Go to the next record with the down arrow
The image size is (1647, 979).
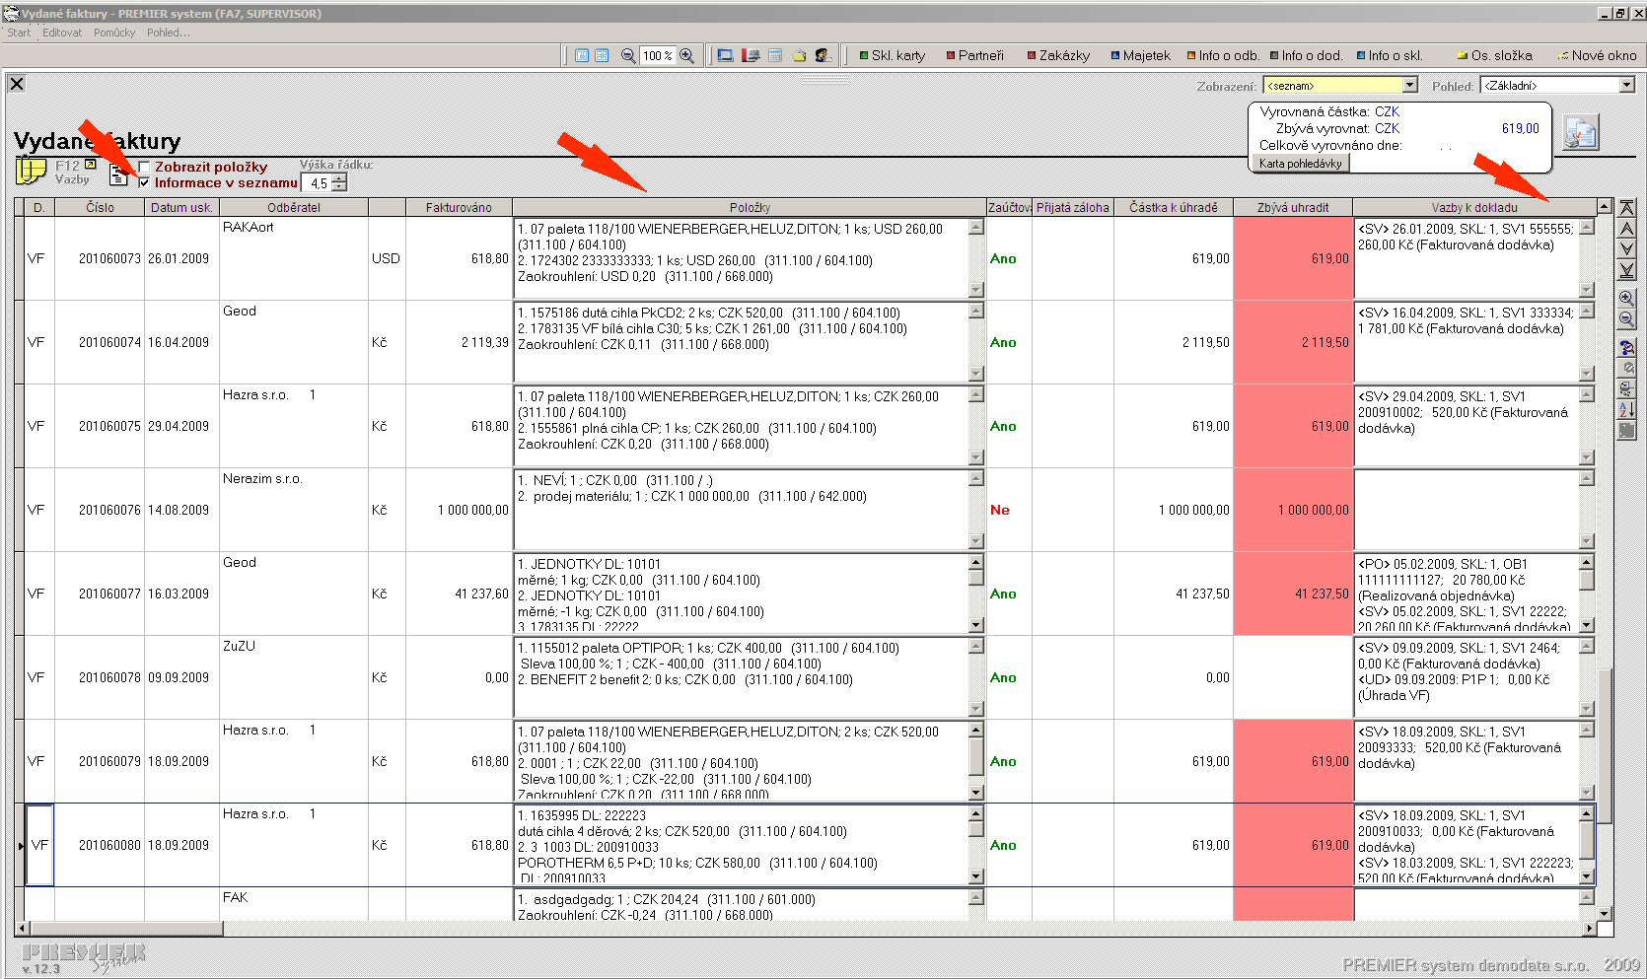click(1627, 249)
